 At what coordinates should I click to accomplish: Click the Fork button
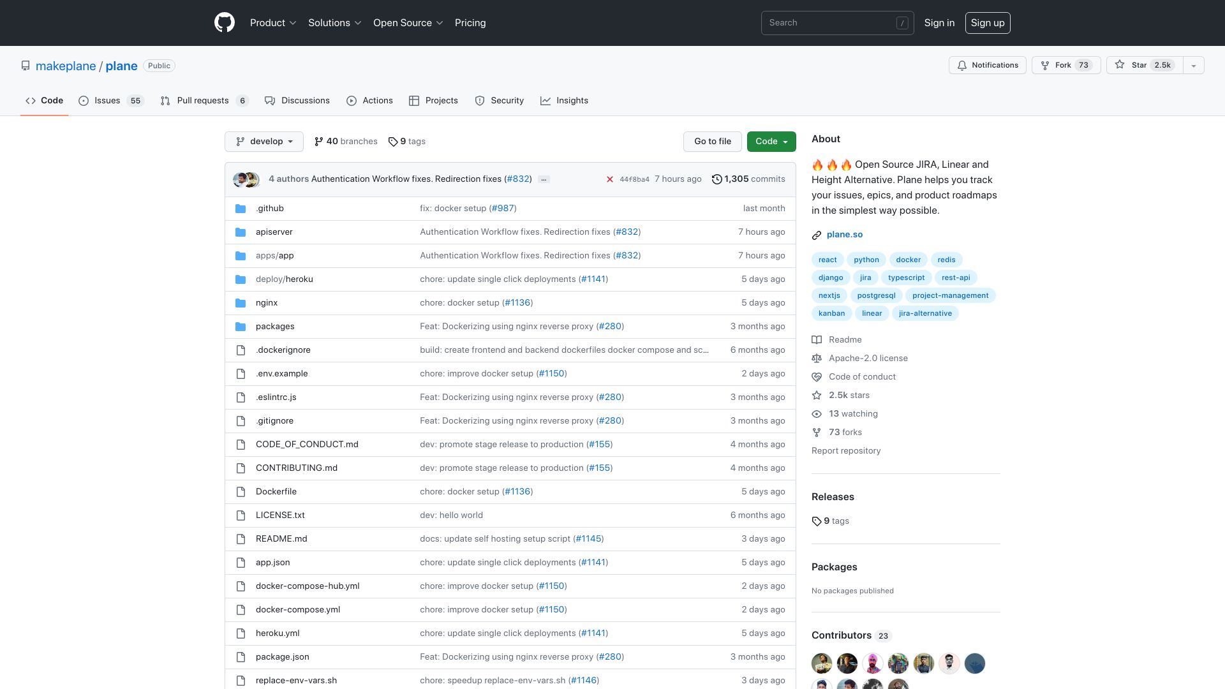click(x=1066, y=66)
